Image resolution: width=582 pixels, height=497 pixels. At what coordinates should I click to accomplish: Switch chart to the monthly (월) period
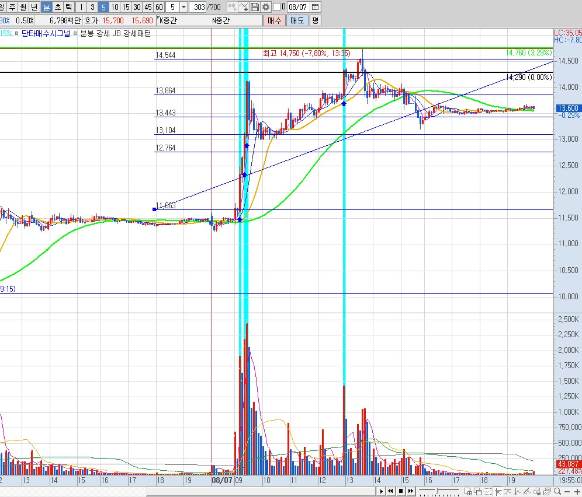pos(23,6)
